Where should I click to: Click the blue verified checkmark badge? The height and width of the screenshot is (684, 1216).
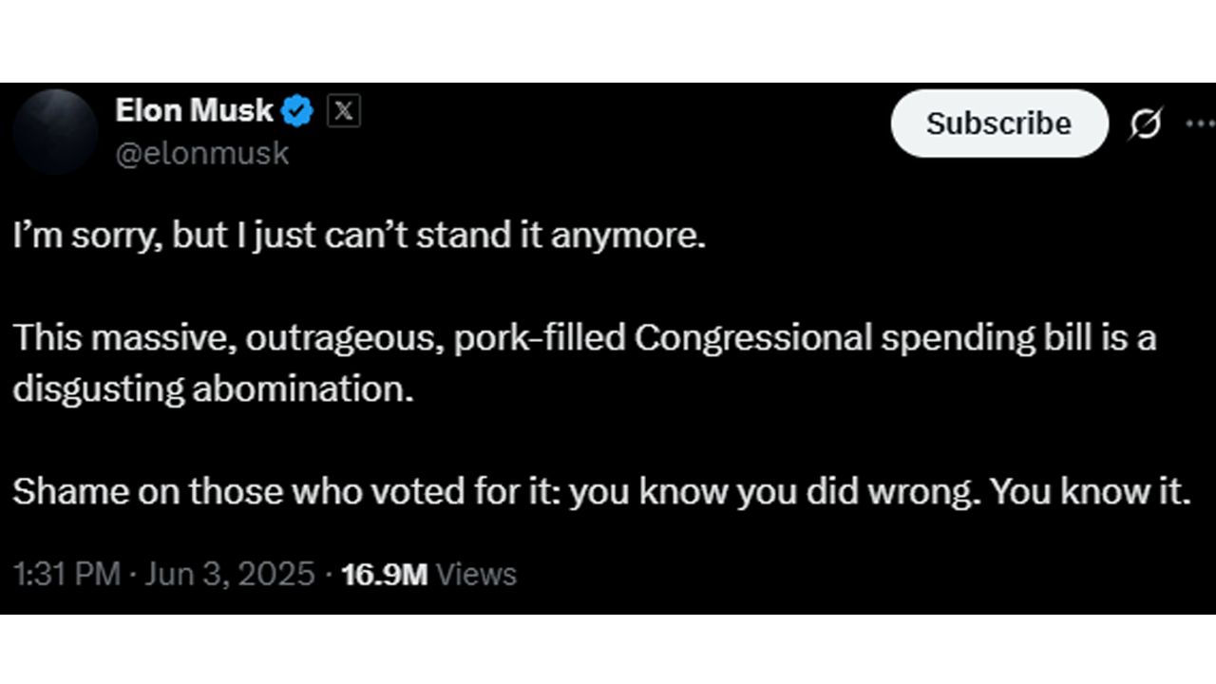(298, 112)
